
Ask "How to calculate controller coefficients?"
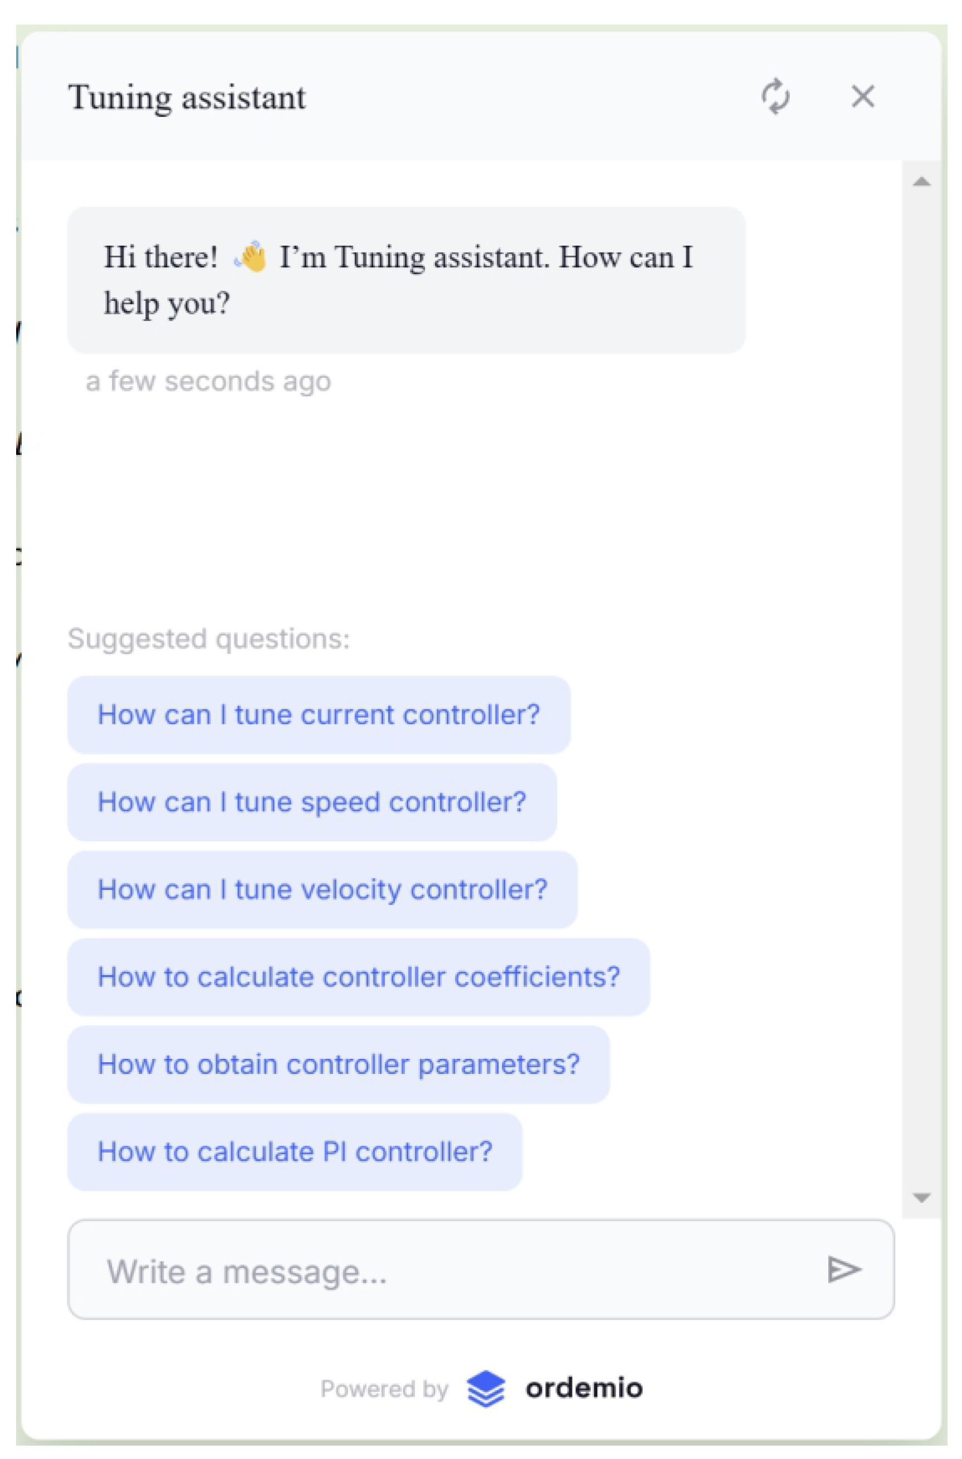pyautogui.click(x=358, y=977)
